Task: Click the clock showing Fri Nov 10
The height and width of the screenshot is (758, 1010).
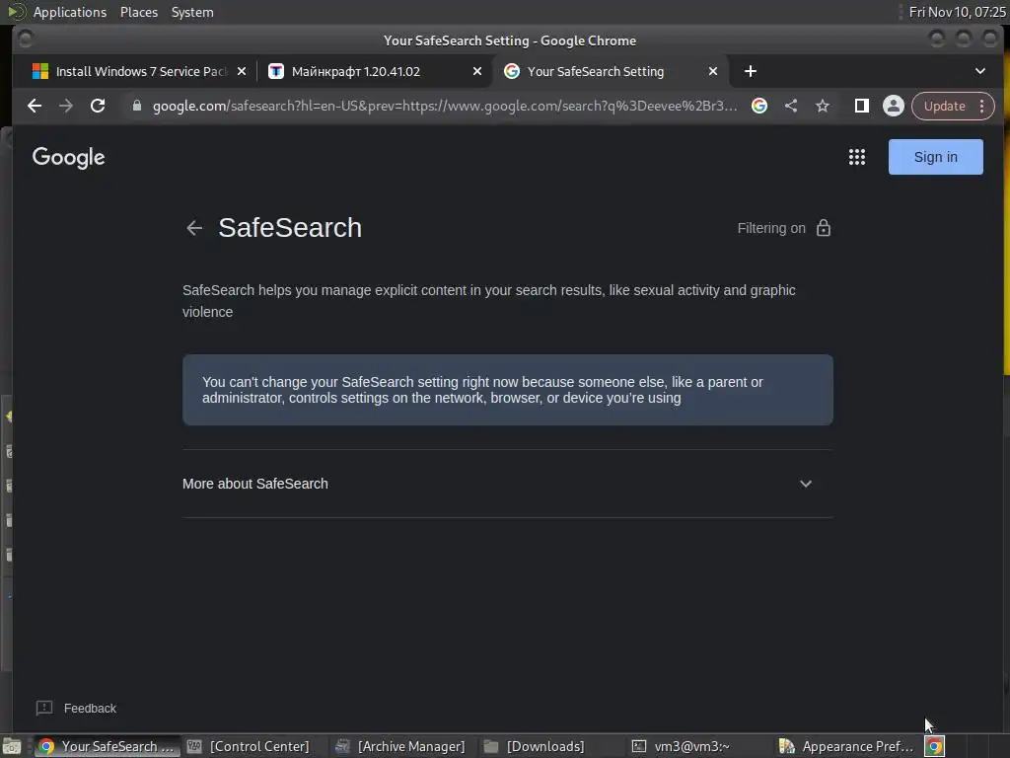Action: [x=957, y=12]
